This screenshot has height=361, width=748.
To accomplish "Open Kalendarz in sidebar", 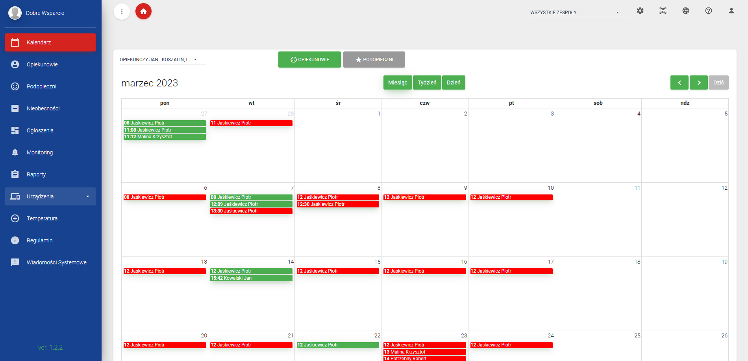I will pos(50,42).
